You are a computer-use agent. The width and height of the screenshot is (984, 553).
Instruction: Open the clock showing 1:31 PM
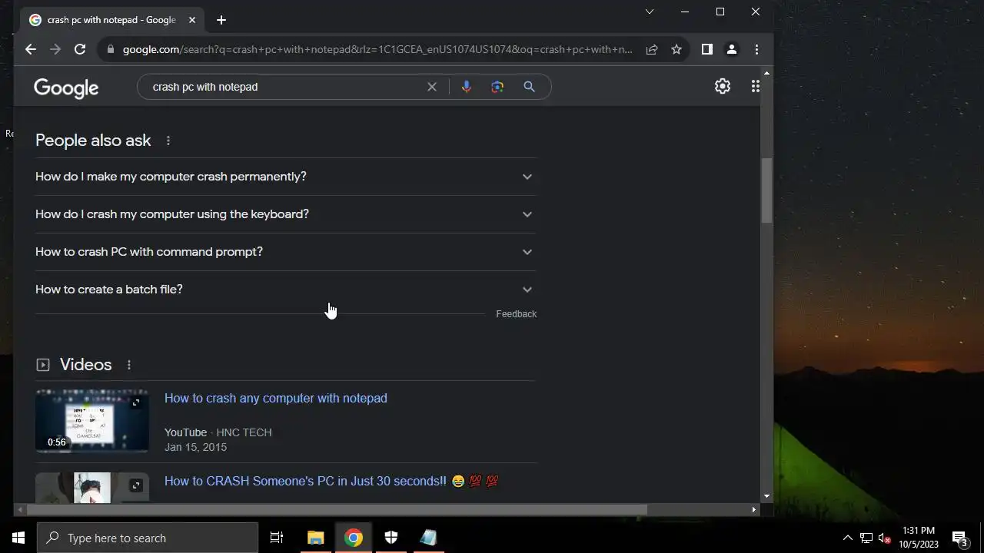pos(919,538)
